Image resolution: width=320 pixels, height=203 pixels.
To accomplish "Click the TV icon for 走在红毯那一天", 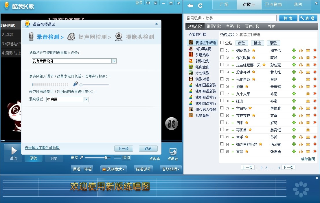I will (x=308, y=65).
